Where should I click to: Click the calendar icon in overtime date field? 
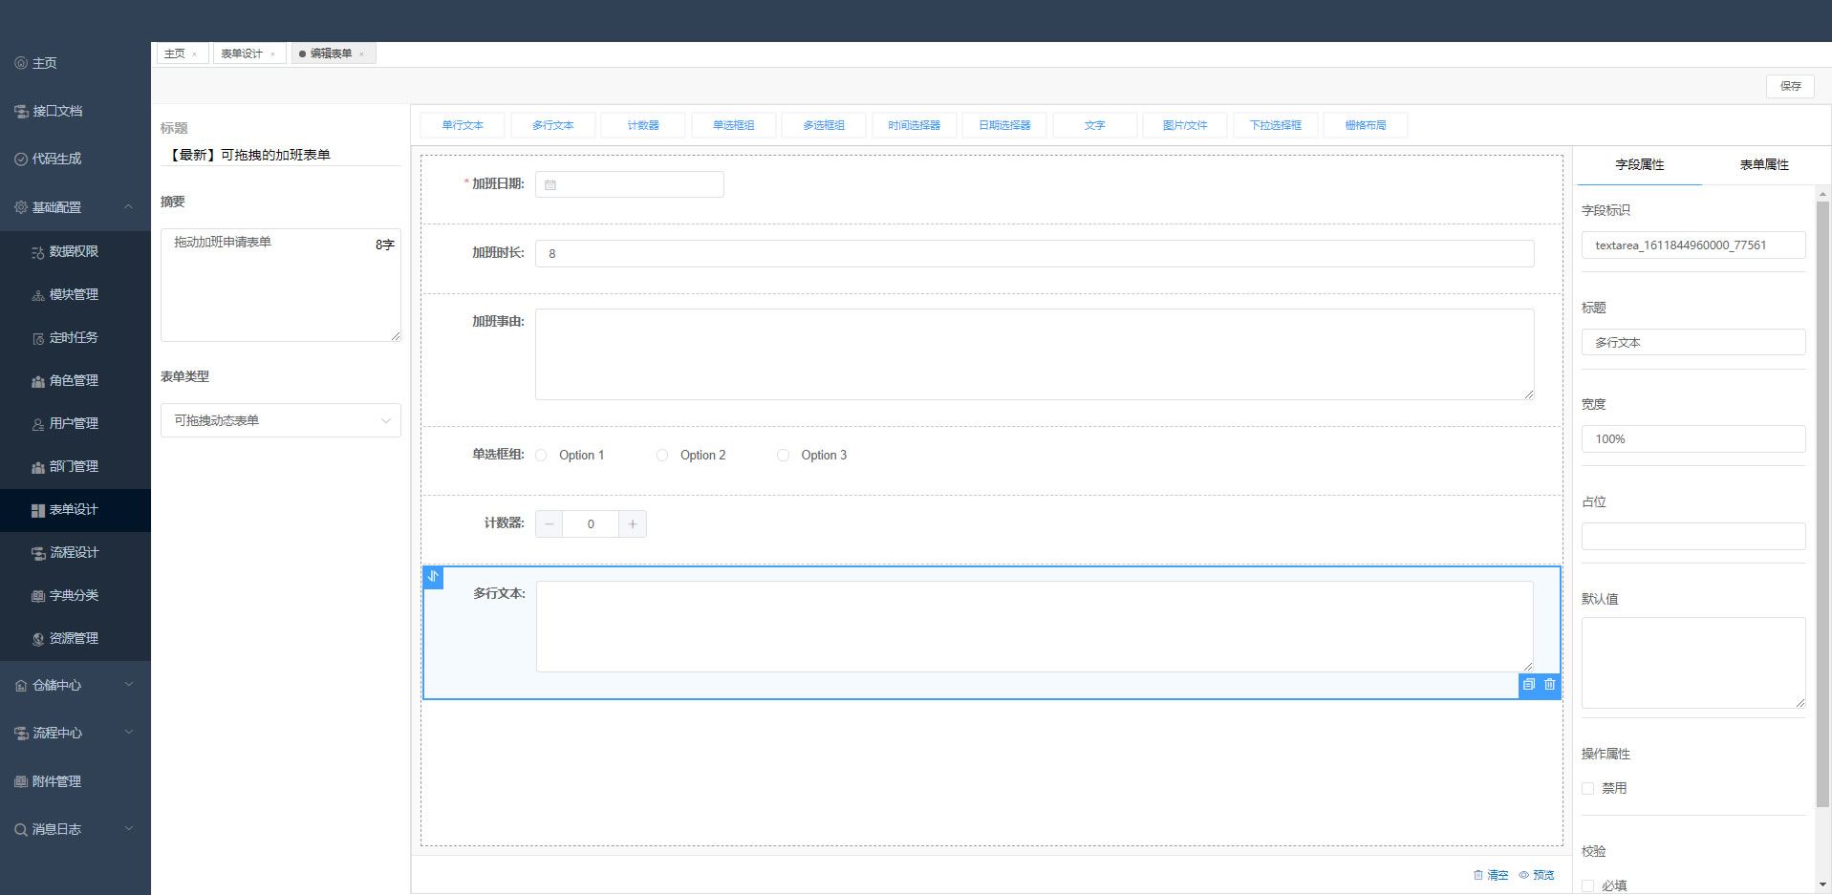pyautogui.click(x=550, y=185)
